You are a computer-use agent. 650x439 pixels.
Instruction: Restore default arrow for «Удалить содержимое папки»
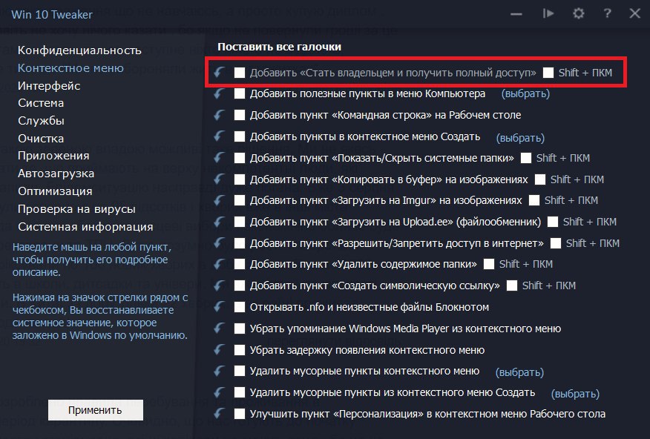(x=220, y=264)
